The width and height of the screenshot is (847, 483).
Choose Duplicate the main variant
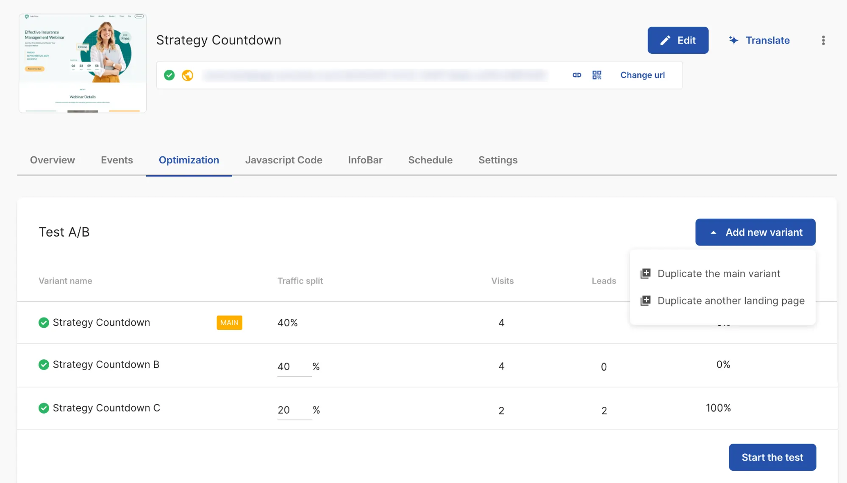click(719, 274)
